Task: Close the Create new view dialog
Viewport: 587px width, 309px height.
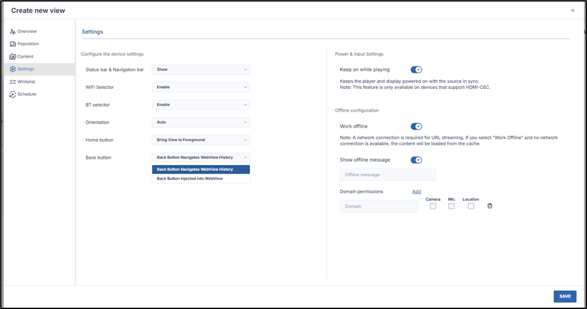Action: tap(573, 11)
